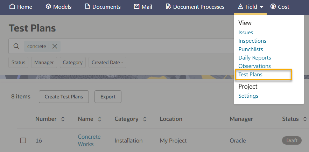Open the Manager filter
Image resolution: width=309 pixels, height=152 pixels.
pyautogui.click(x=44, y=62)
